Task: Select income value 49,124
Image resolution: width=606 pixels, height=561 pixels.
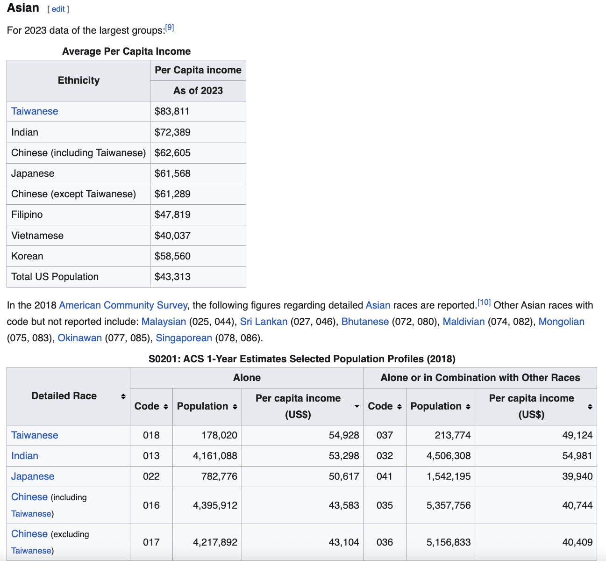Action: tap(577, 435)
